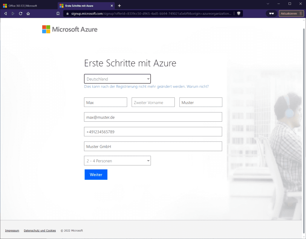Click the email field max@muster.de

click(x=153, y=117)
